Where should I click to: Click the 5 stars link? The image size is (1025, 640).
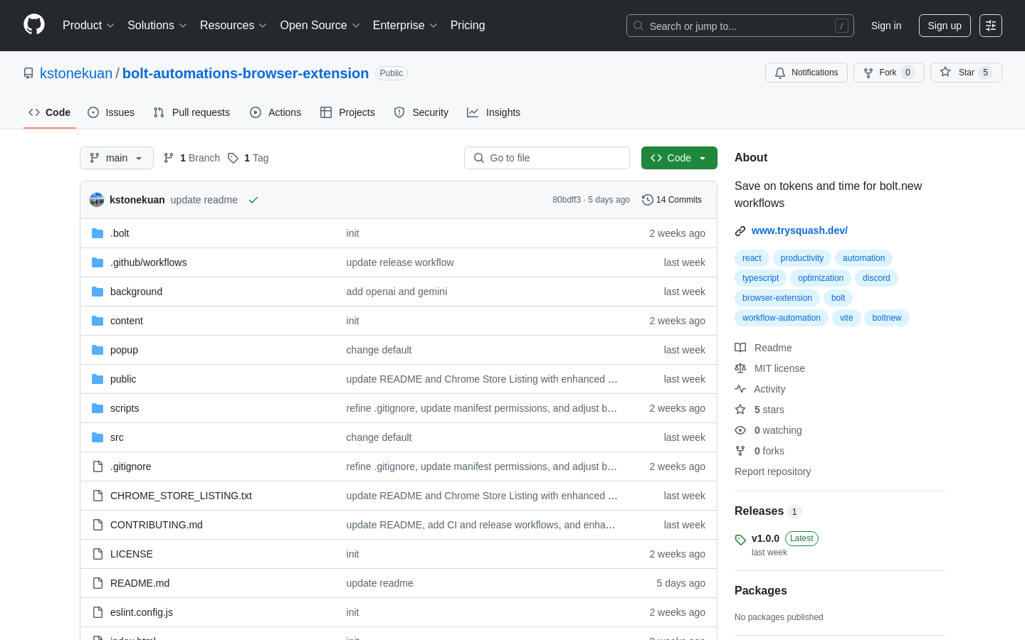pyautogui.click(x=769, y=410)
